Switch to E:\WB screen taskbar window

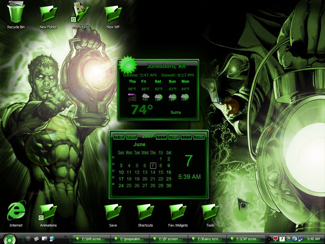(x=91, y=239)
